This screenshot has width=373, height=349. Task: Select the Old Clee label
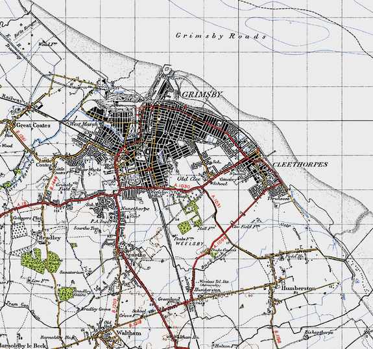pyautogui.click(x=189, y=179)
